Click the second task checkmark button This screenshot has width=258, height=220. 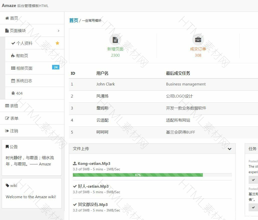click(253, 207)
